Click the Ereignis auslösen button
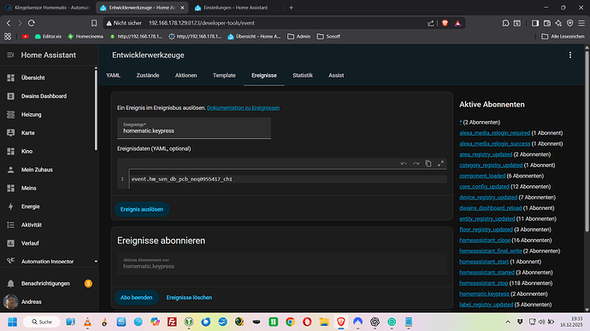The width and height of the screenshot is (590, 331). pos(142,209)
